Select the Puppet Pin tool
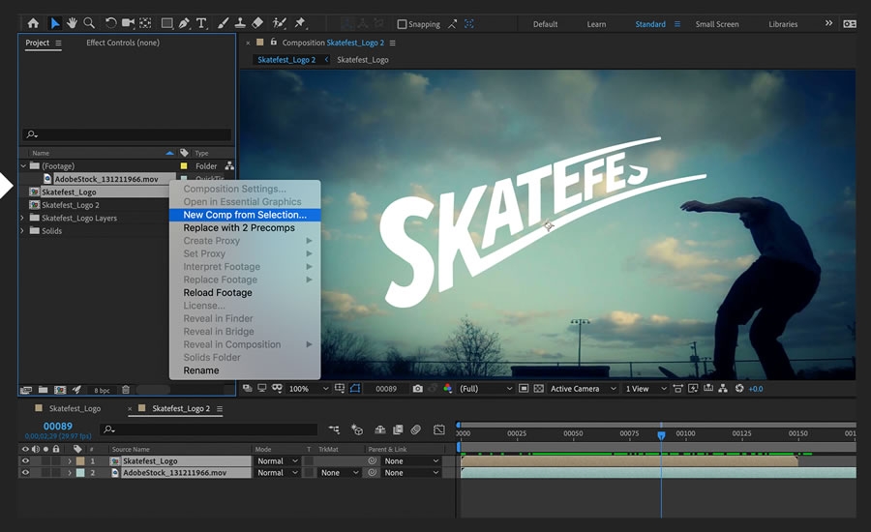This screenshot has height=532, width=871. point(300,23)
